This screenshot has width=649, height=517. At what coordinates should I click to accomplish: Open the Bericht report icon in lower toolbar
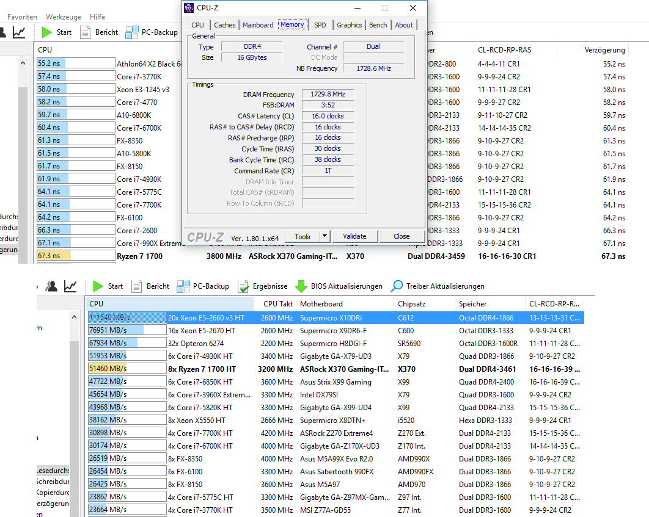pos(137,286)
